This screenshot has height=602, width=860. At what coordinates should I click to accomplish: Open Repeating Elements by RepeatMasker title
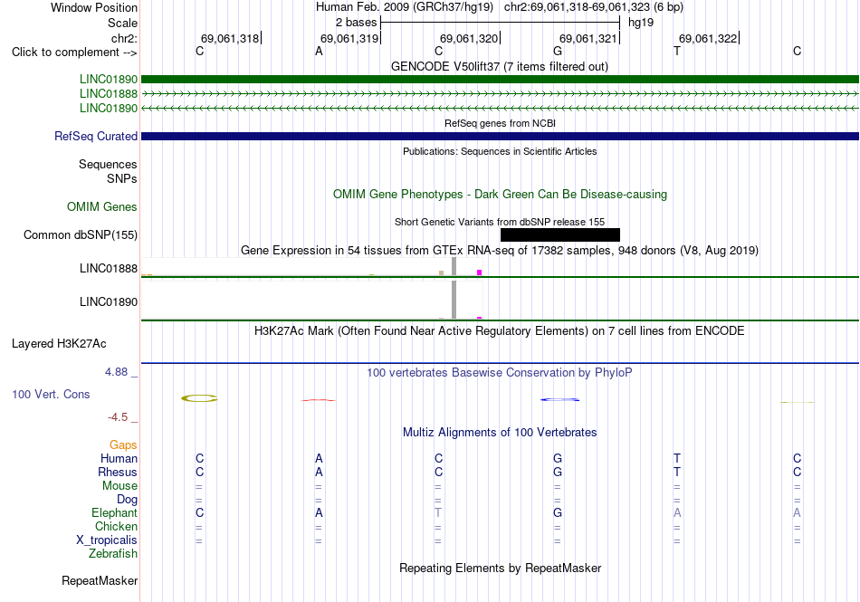coord(500,568)
